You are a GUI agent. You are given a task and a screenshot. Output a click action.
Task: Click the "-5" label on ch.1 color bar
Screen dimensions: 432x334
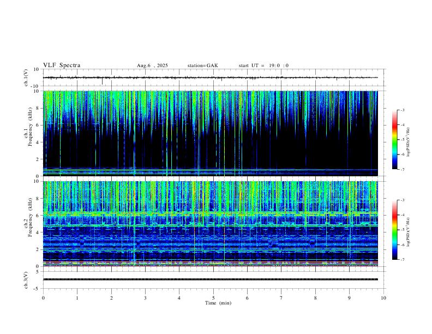(402, 140)
